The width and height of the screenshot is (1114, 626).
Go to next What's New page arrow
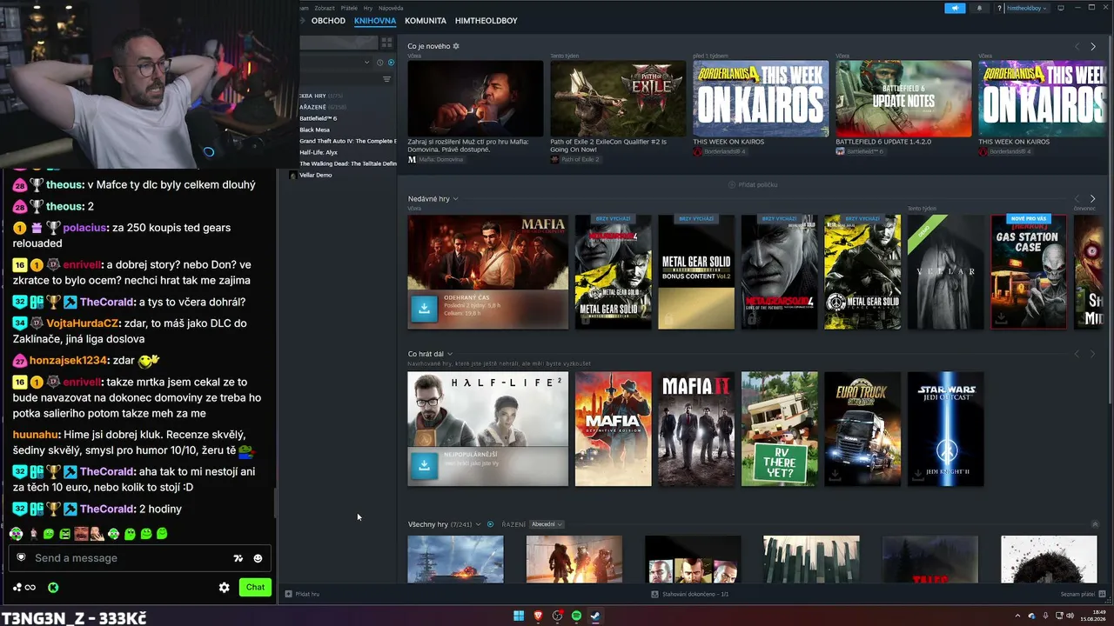[1093, 46]
